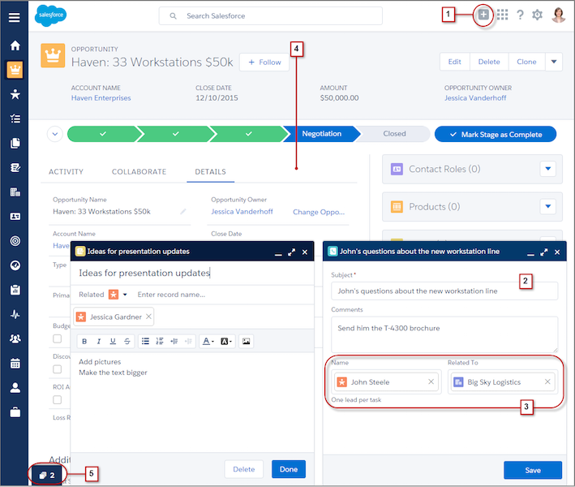The height and width of the screenshot is (487, 575).
Task: Select the Closed stage in path
Action: coord(394,134)
